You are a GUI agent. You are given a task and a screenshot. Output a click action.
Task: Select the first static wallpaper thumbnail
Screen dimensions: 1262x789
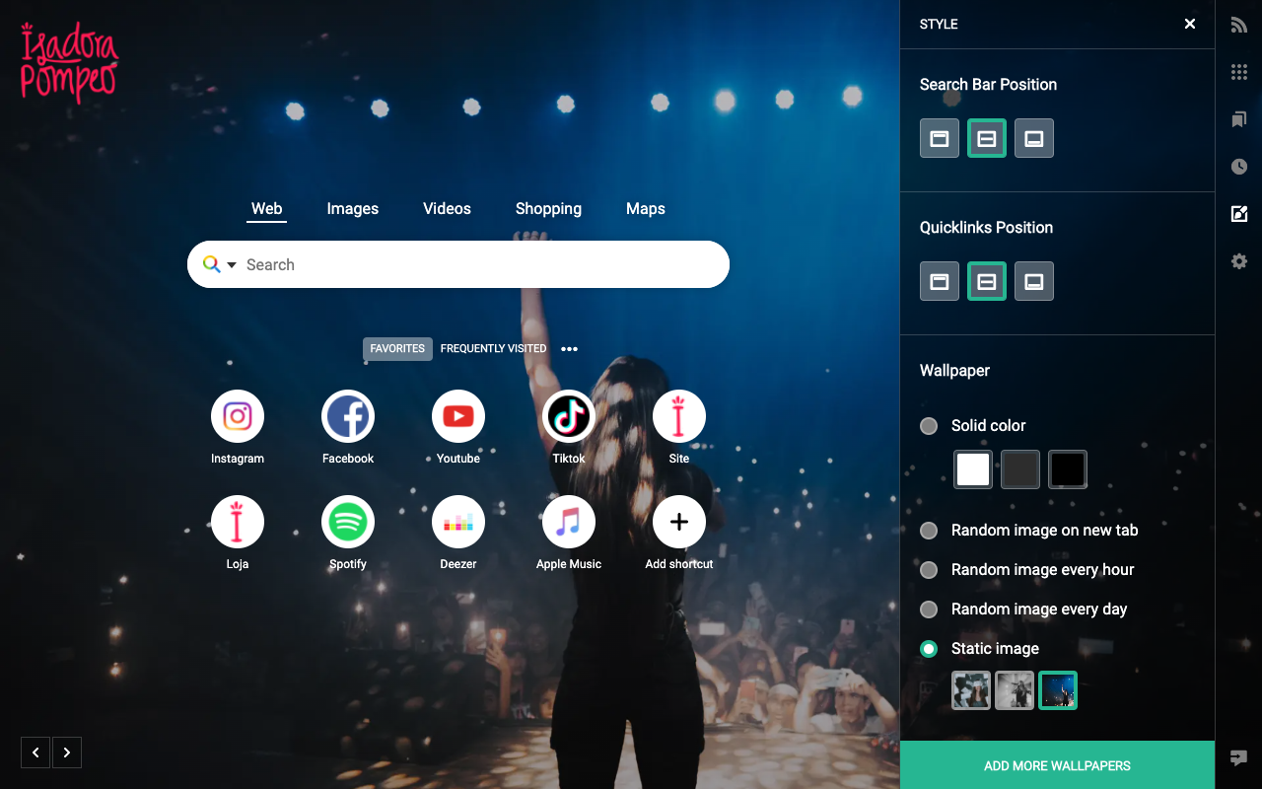(x=971, y=690)
